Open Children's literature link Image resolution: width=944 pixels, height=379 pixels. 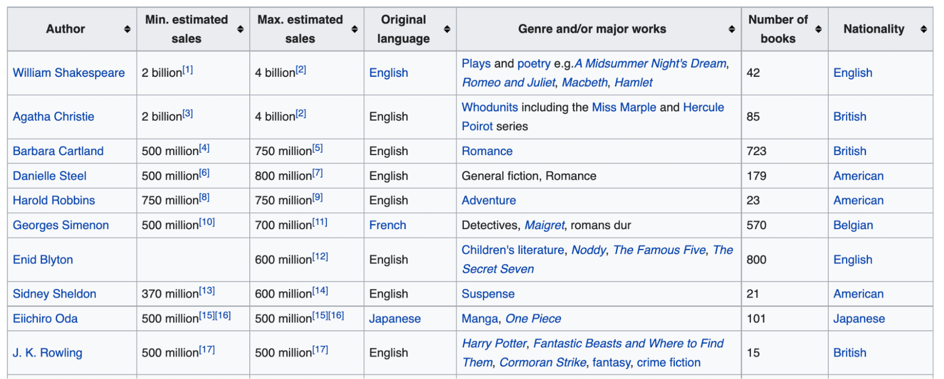point(513,250)
